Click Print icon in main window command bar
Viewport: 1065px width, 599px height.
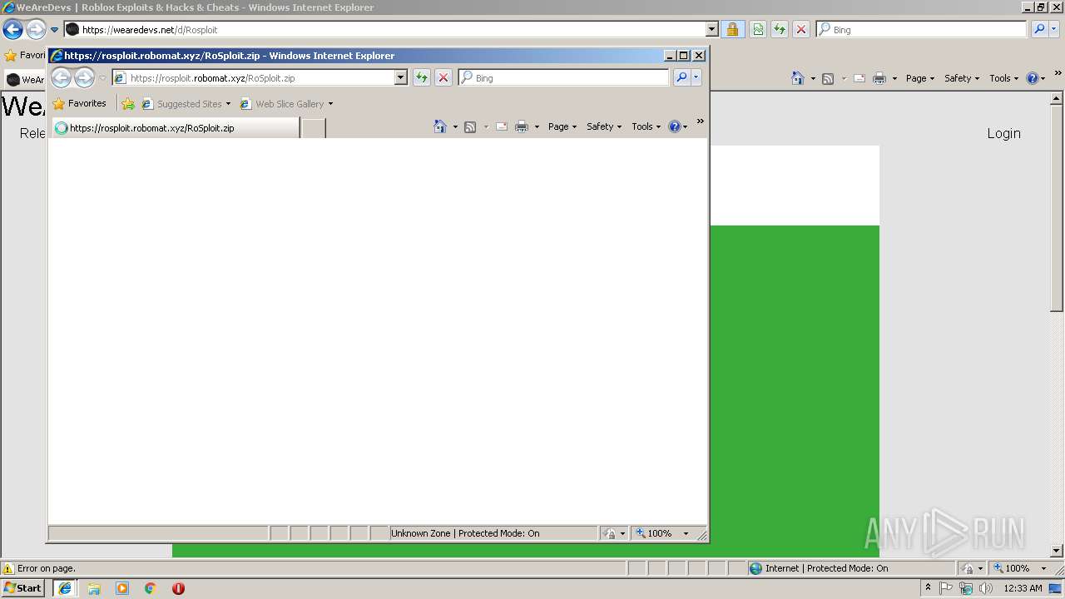pyautogui.click(x=879, y=78)
